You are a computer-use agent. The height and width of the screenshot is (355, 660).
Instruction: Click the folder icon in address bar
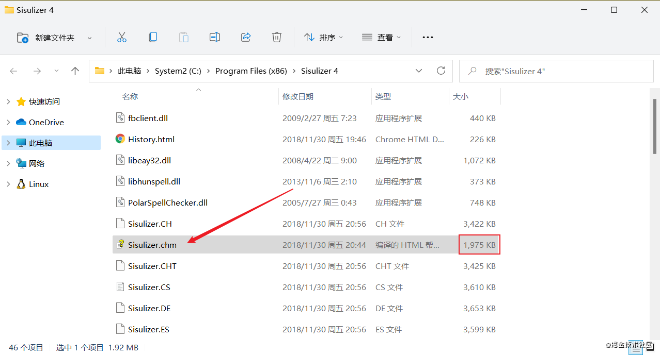100,71
